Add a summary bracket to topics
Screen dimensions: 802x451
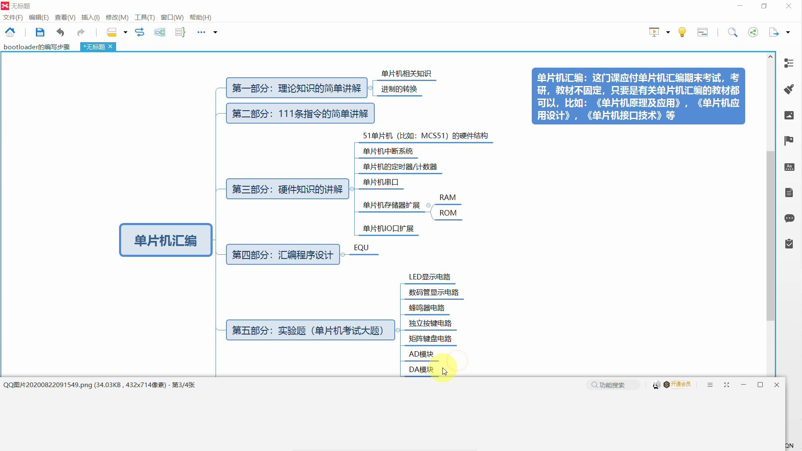click(x=180, y=32)
